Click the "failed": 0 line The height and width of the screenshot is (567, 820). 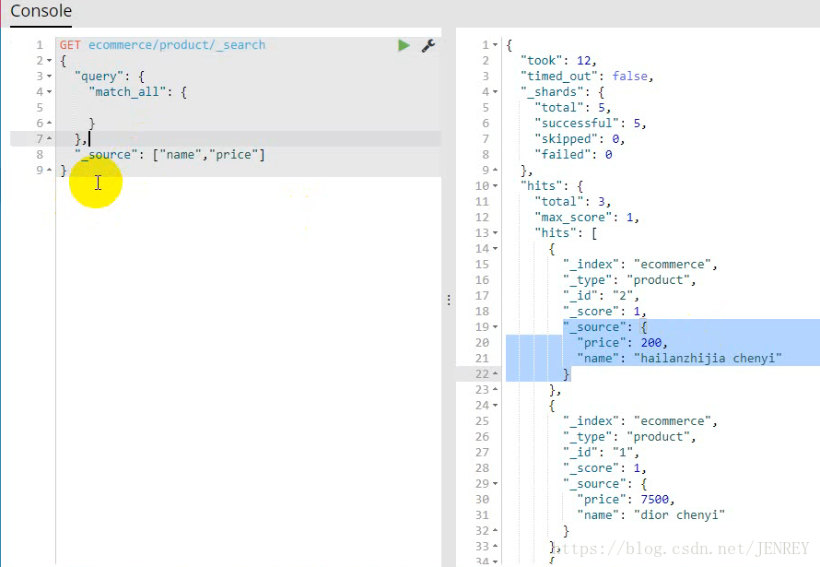(573, 155)
